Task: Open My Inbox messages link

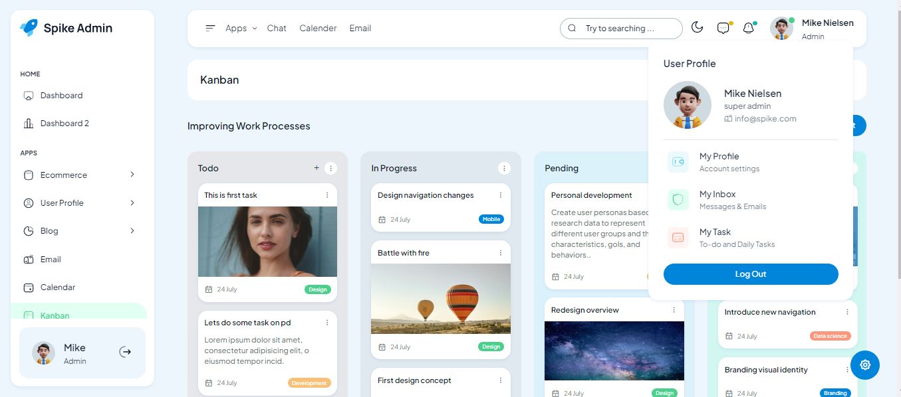Action: 733,200
